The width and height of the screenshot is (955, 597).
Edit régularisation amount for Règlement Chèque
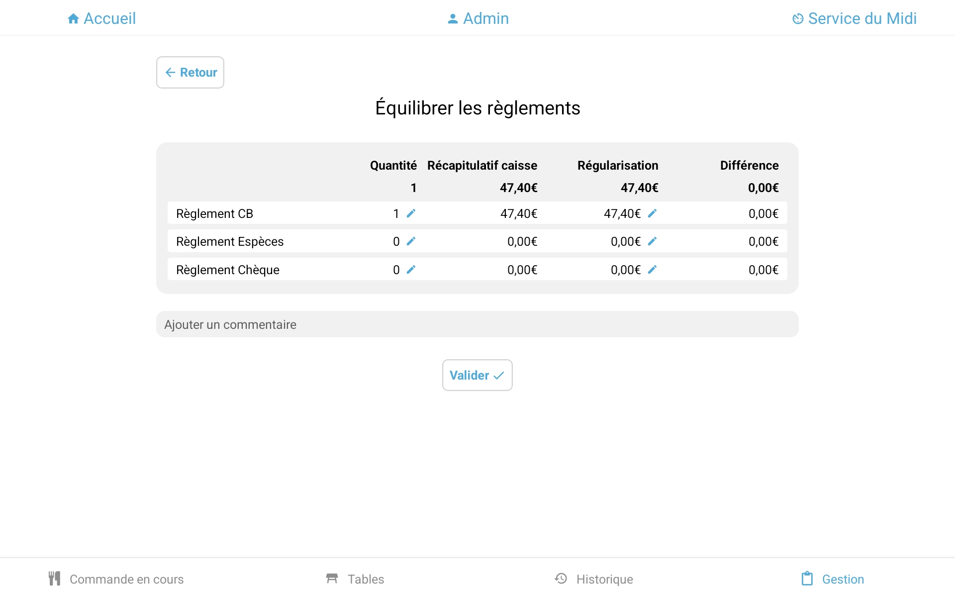(652, 270)
